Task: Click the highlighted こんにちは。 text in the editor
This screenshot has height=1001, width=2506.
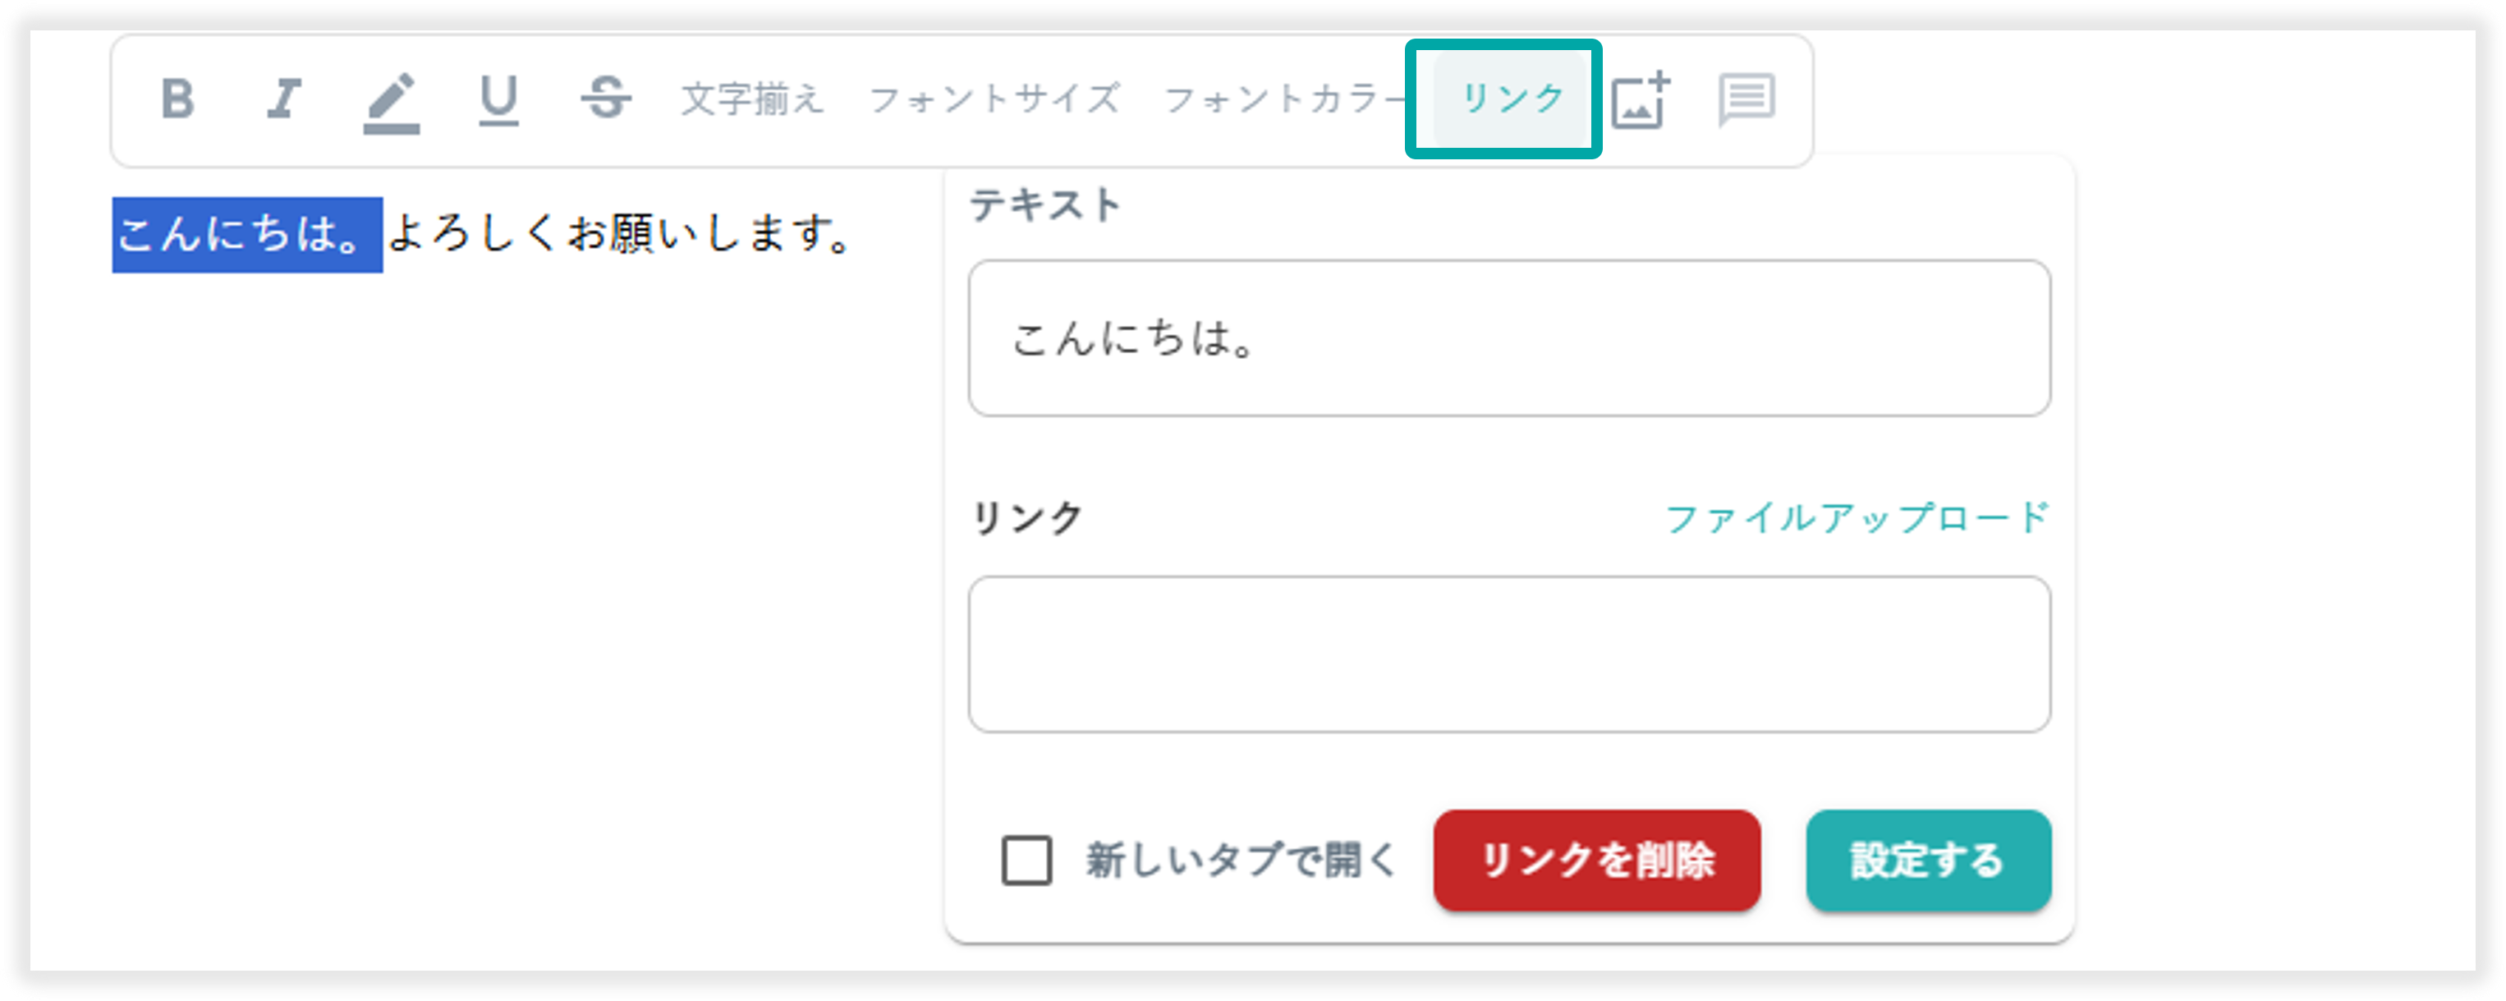Action: coord(246,234)
